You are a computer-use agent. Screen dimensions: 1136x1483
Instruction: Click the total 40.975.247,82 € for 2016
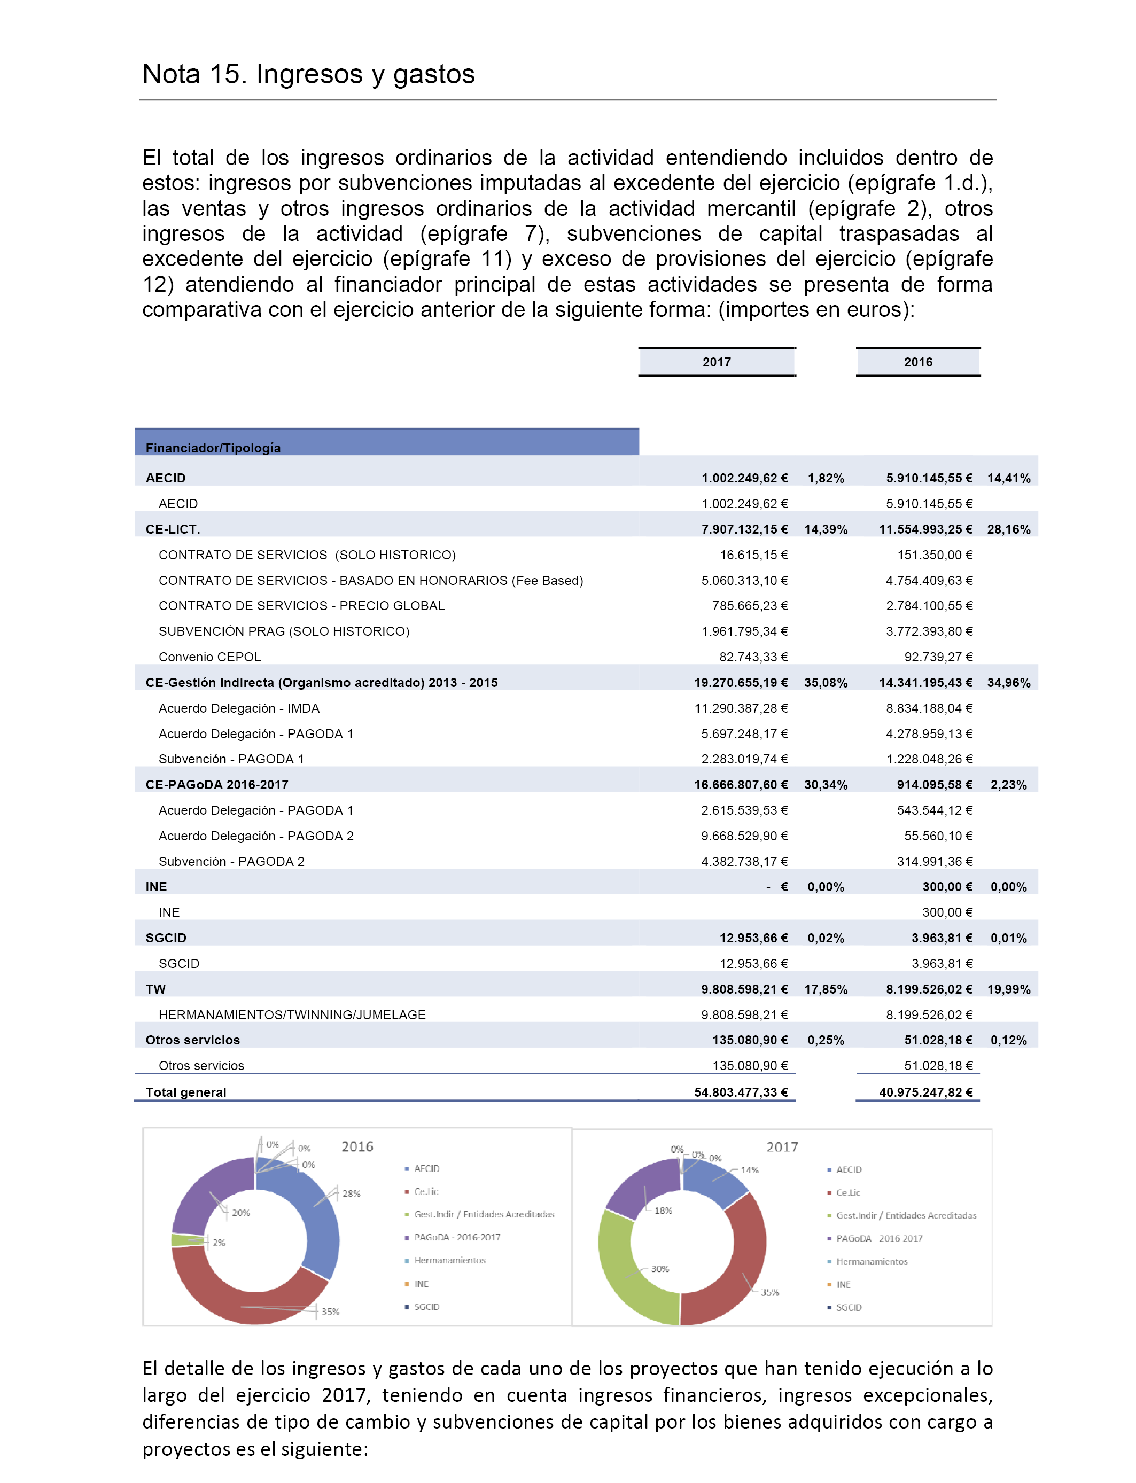pyautogui.click(x=925, y=1092)
